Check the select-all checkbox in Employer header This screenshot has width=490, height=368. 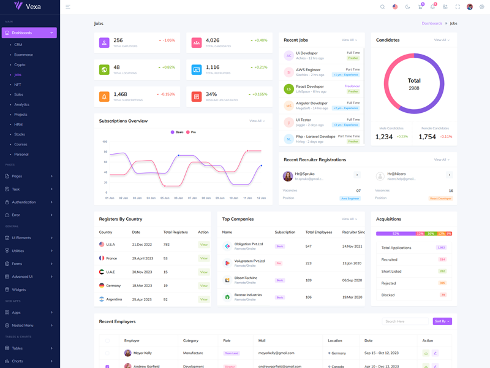[x=107, y=340]
